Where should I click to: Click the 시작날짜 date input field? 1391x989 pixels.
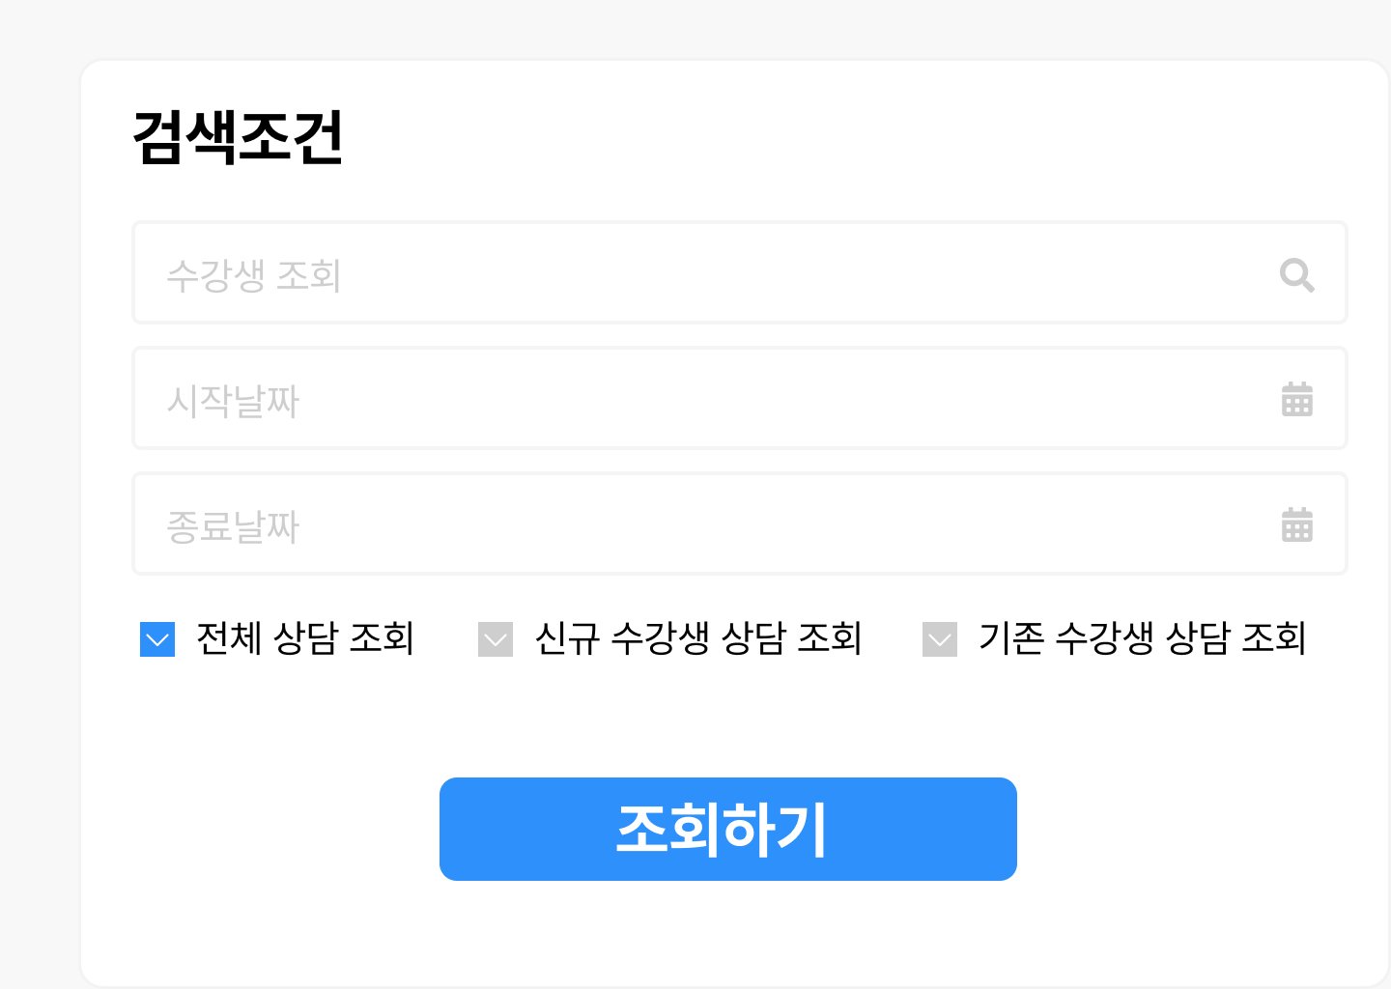click(x=676, y=399)
